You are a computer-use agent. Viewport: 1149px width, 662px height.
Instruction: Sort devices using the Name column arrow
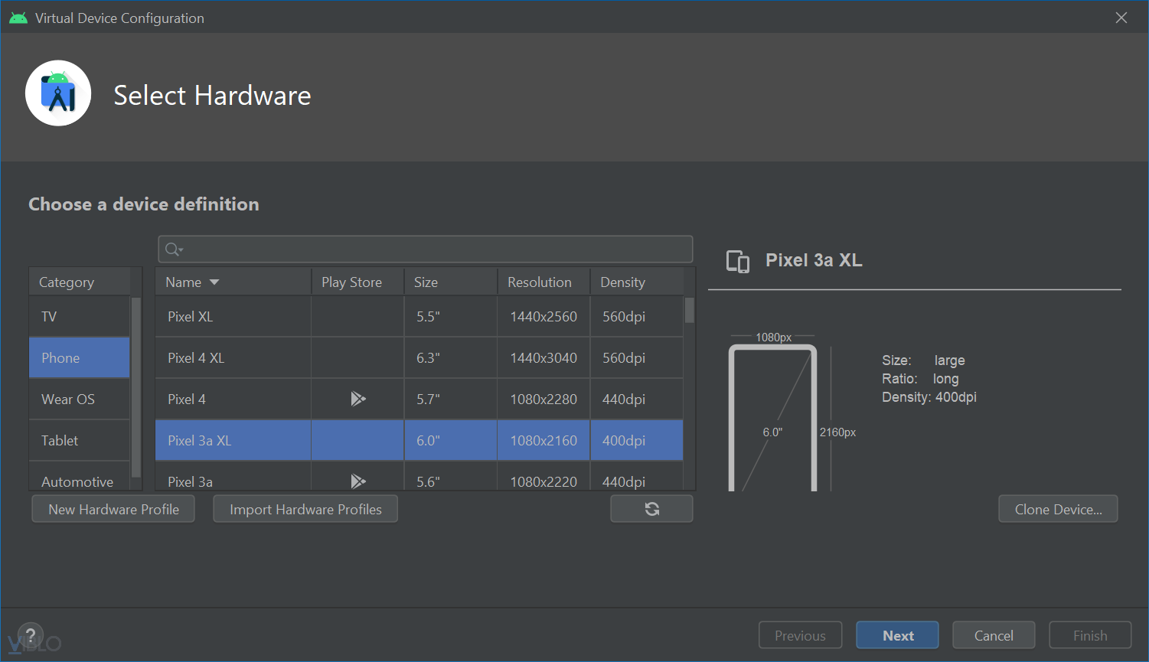(x=214, y=282)
